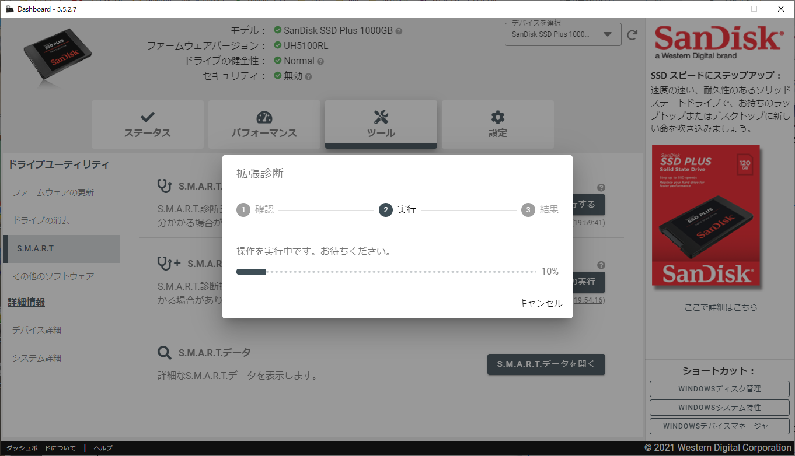Viewport: 795px width, 456px height.
Task: Click the stethoscope plus icon for extended diagnostic
Action: click(169, 263)
